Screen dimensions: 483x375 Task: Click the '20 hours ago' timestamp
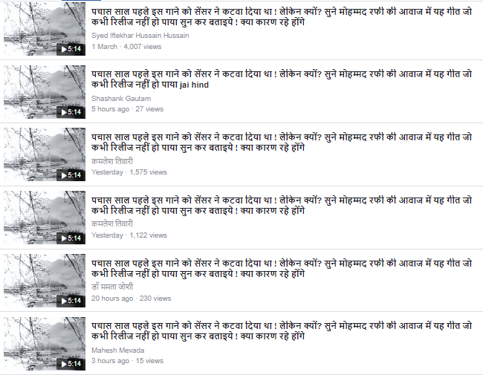click(x=112, y=299)
